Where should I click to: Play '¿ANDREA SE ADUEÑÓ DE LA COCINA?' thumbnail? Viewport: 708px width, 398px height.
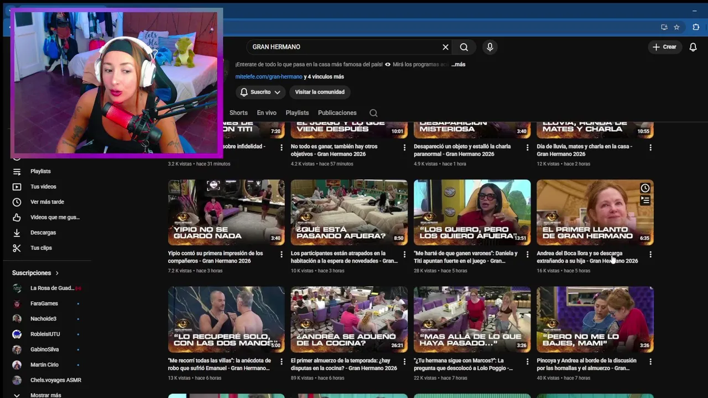[349, 320]
